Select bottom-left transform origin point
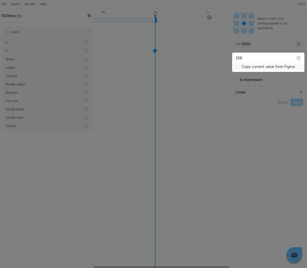Viewport: 307px width, 268px height. pyautogui.click(x=237, y=30)
